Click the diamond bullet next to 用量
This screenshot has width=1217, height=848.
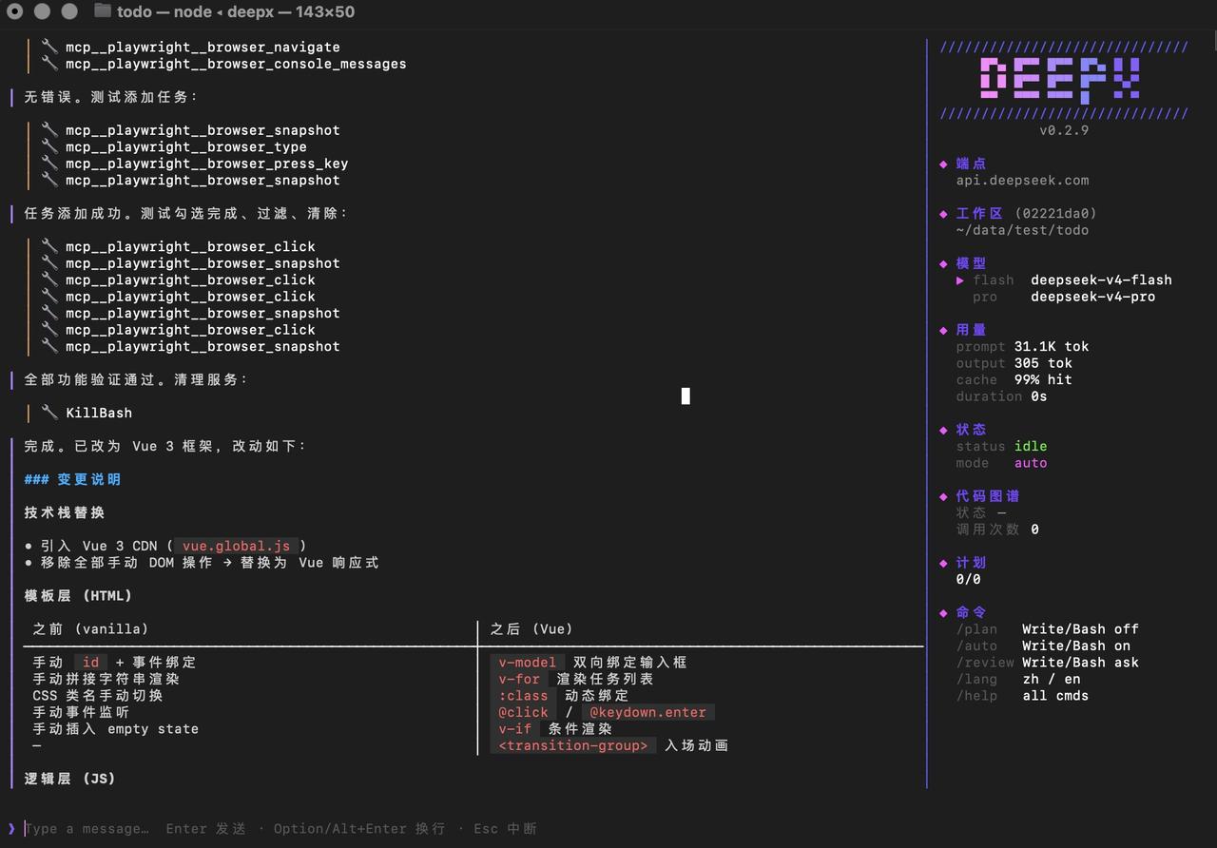pyautogui.click(x=943, y=330)
